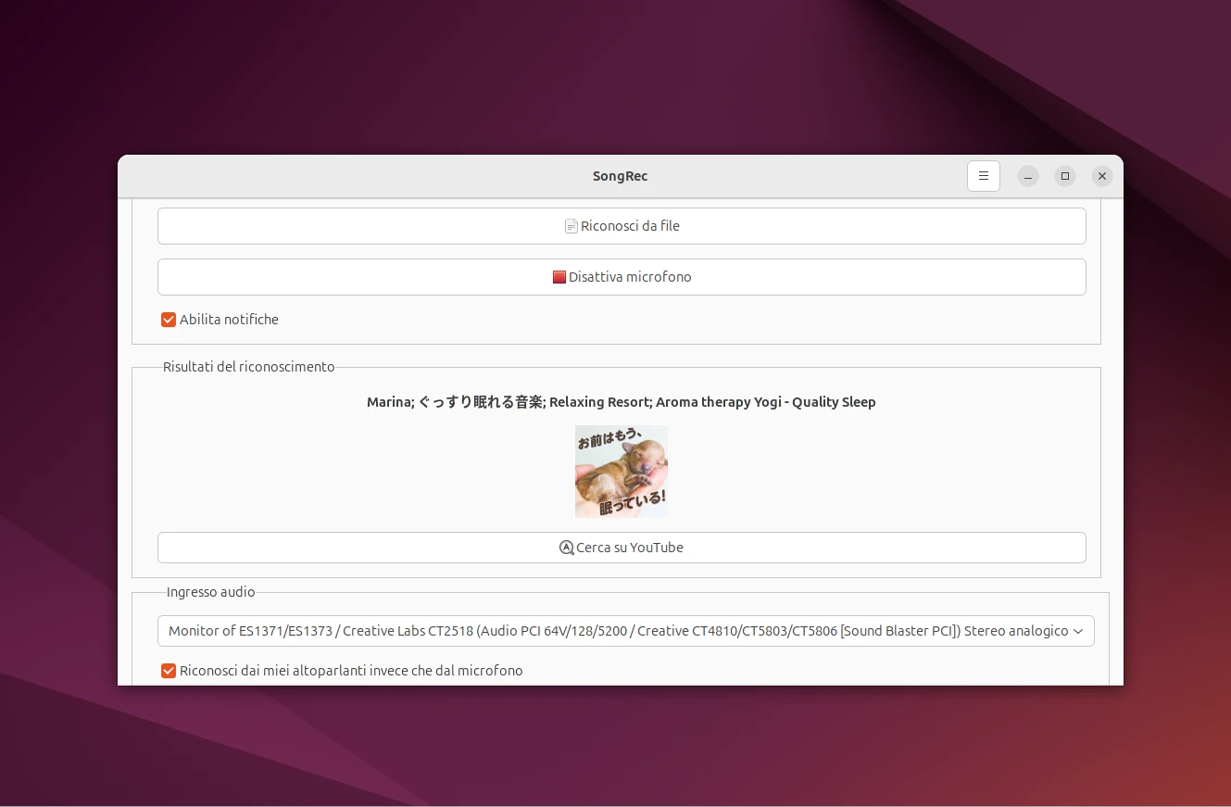1231x807 pixels.
Task: Open the SongRec hamburger menu
Action: point(983,176)
